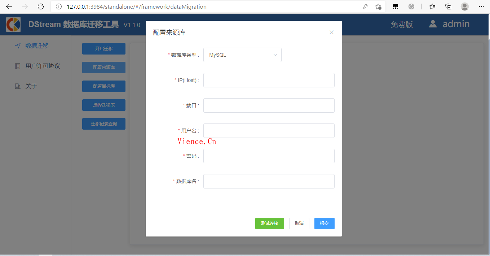The height and width of the screenshot is (256, 490).
Task: Click the admin user avatar icon
Action: [x=433, y=24]
